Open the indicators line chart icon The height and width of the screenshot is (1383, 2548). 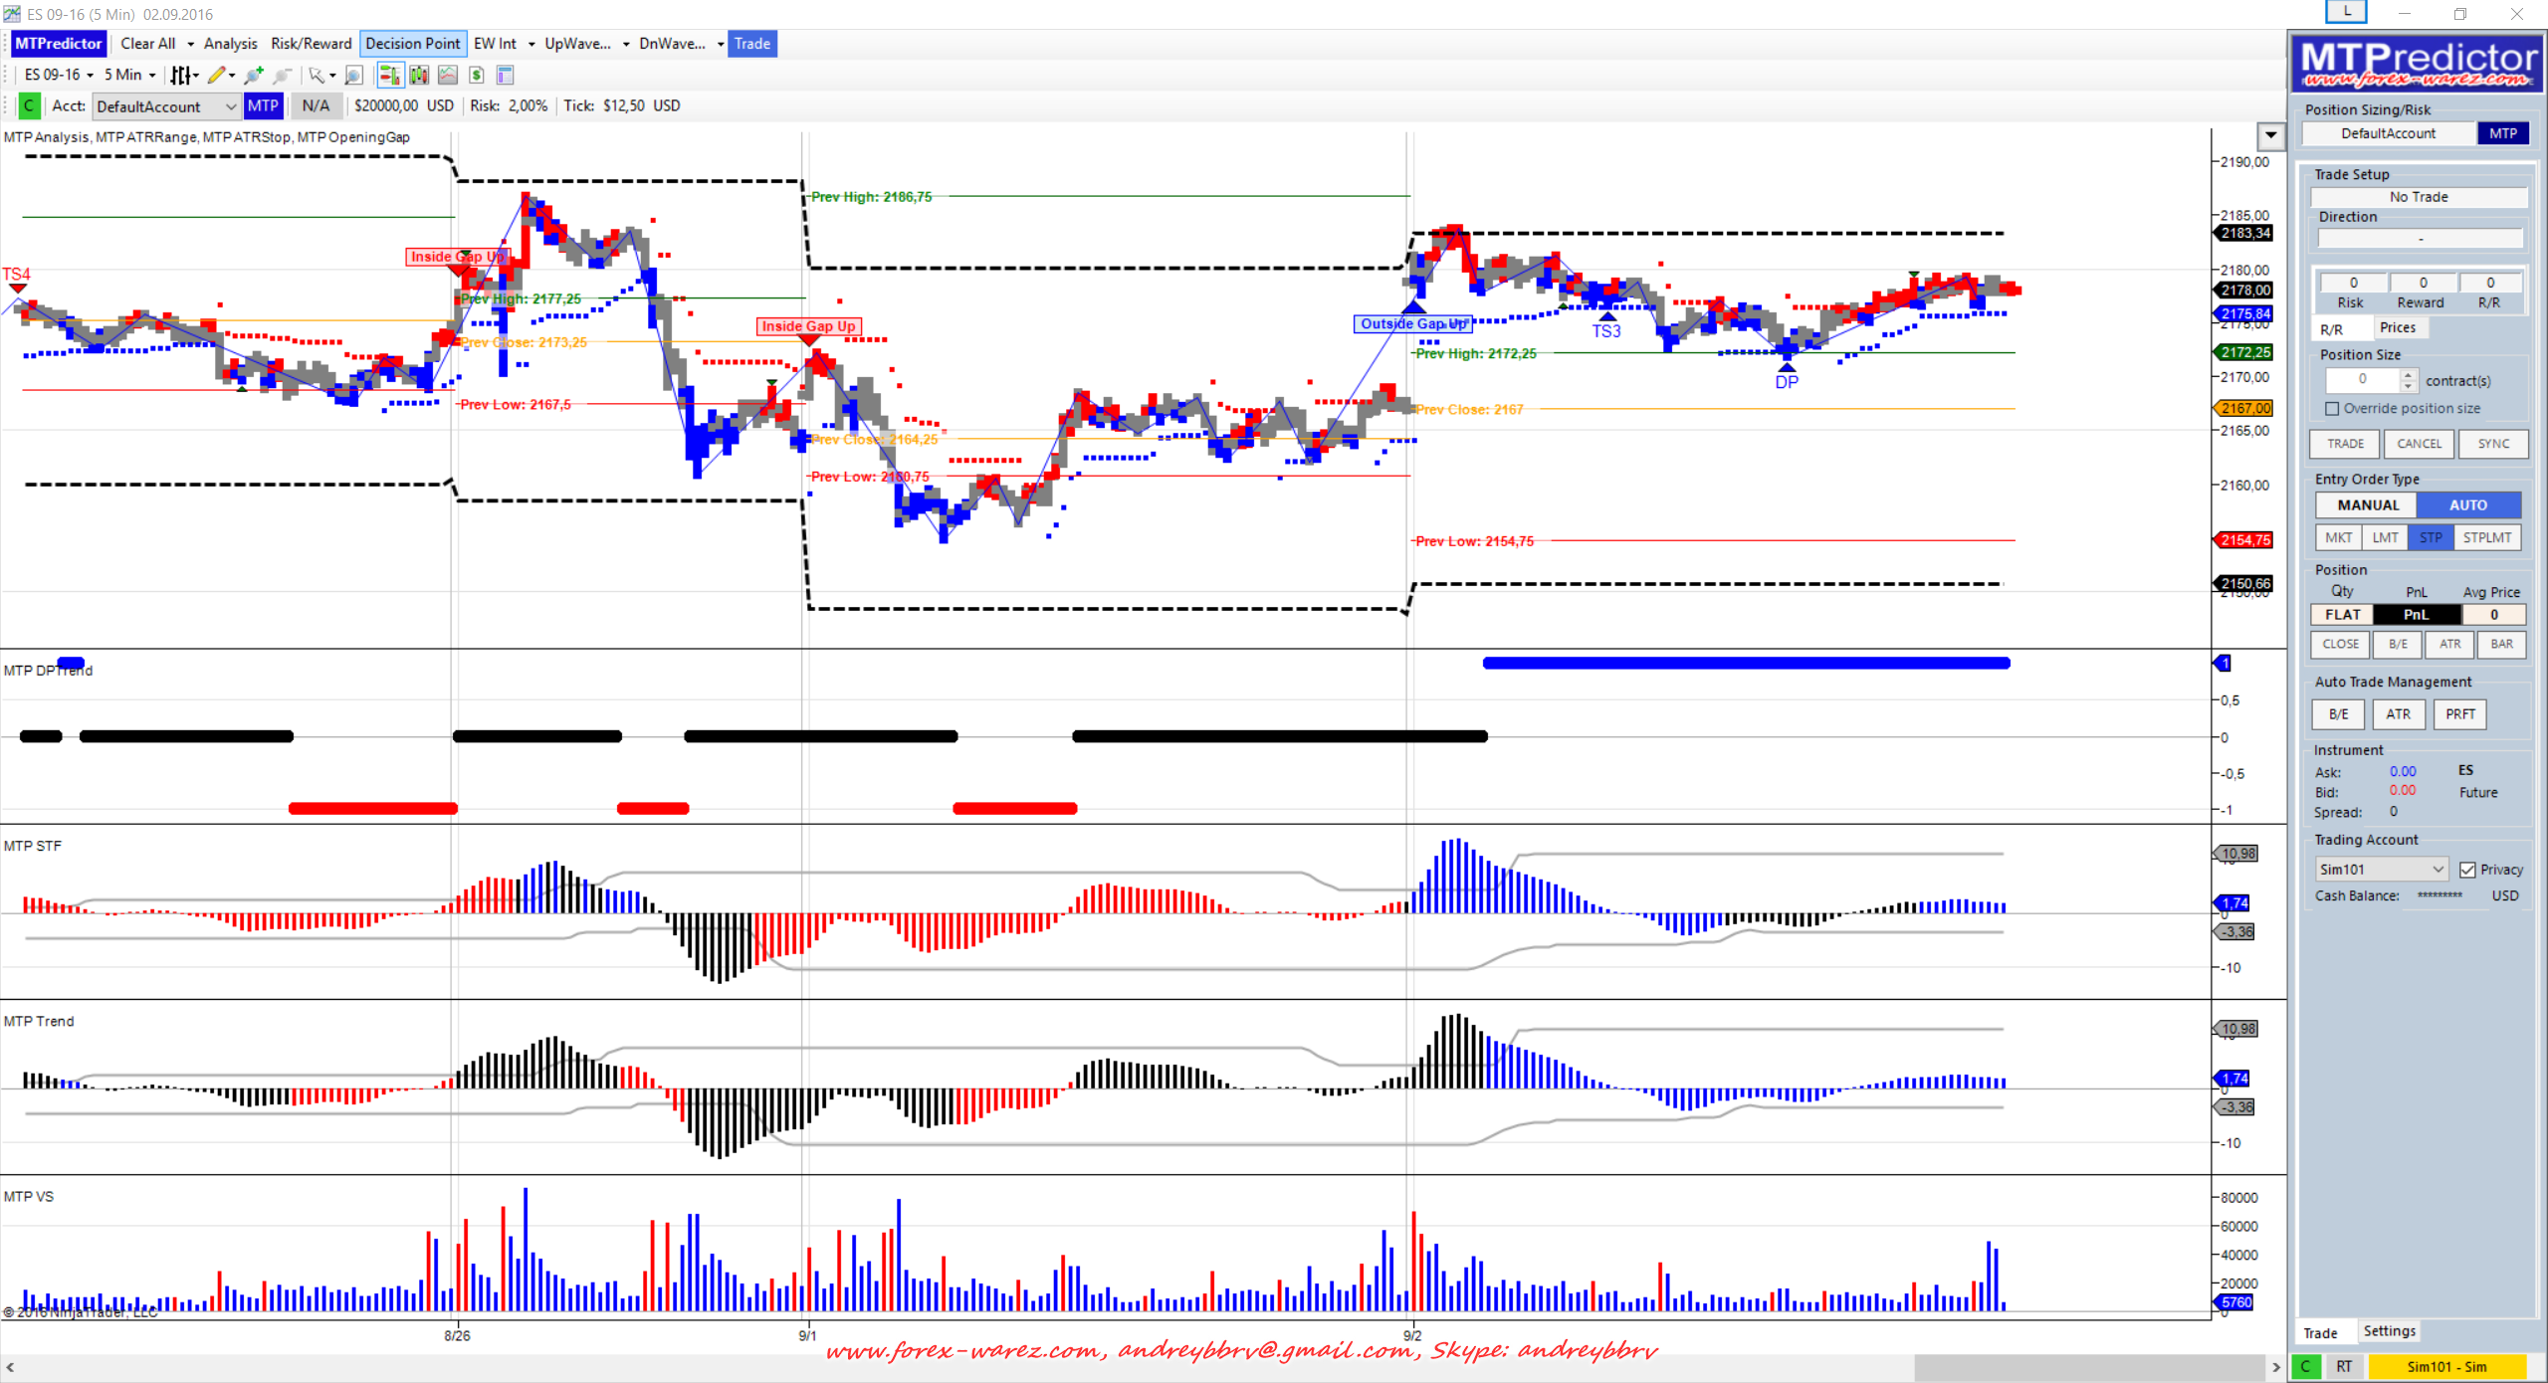pos(448,76)
